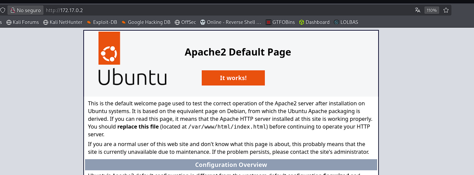Click the orange Ubuntu circle logo

point(109,48)
